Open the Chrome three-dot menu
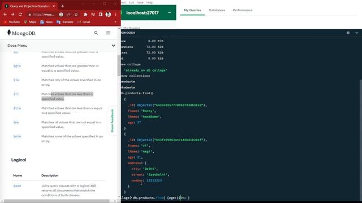The image size is (362, 203). pyautogui.click(x=115, y=15)
